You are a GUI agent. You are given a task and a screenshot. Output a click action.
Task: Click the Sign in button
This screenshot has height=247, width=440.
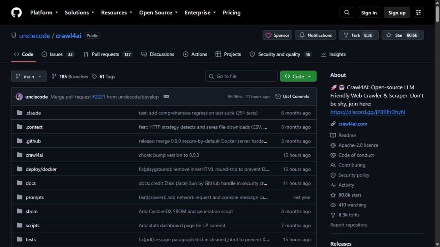[369, 12]
